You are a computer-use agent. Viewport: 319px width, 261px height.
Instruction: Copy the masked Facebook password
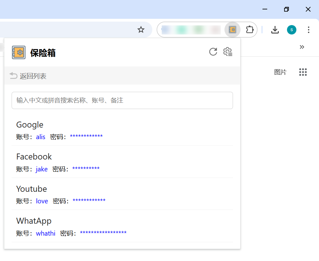[86, 169]
